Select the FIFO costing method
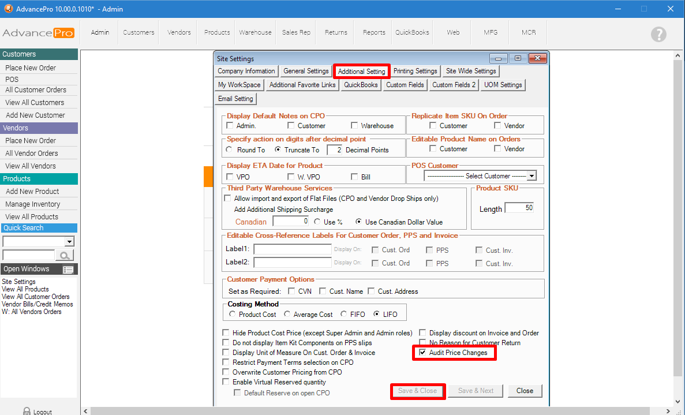The image size is (685, 415). tap(345, 315)
